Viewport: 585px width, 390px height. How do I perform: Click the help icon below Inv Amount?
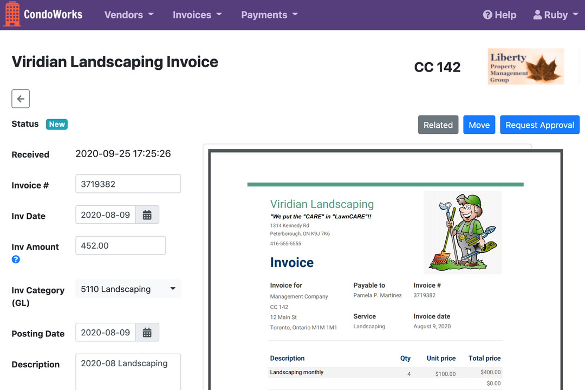(15, 259)
